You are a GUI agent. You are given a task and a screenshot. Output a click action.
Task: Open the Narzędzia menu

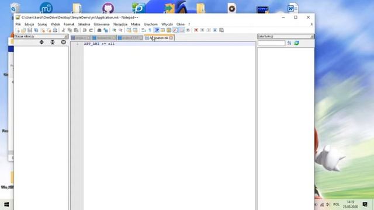(x=120, y=24)
